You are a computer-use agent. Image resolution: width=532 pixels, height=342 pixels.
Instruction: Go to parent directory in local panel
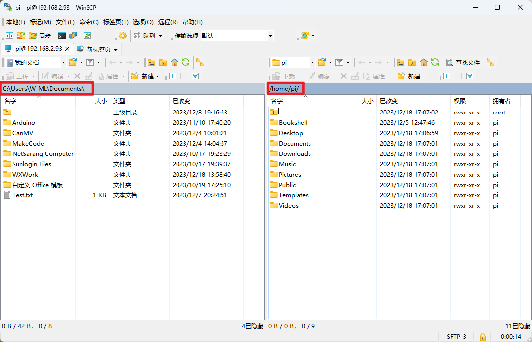pyautogui.click(x=151, y=62)
